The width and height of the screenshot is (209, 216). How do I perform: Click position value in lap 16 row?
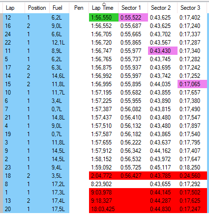[29, 26]
